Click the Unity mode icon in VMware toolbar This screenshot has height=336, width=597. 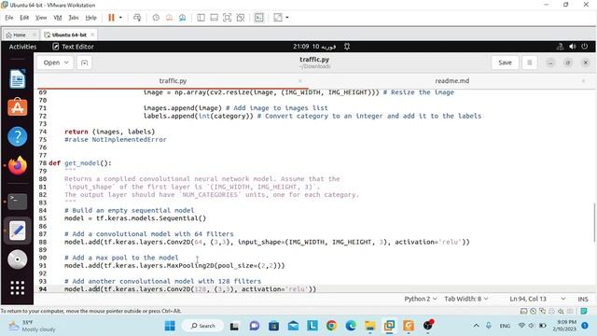[x=241, y=18]
